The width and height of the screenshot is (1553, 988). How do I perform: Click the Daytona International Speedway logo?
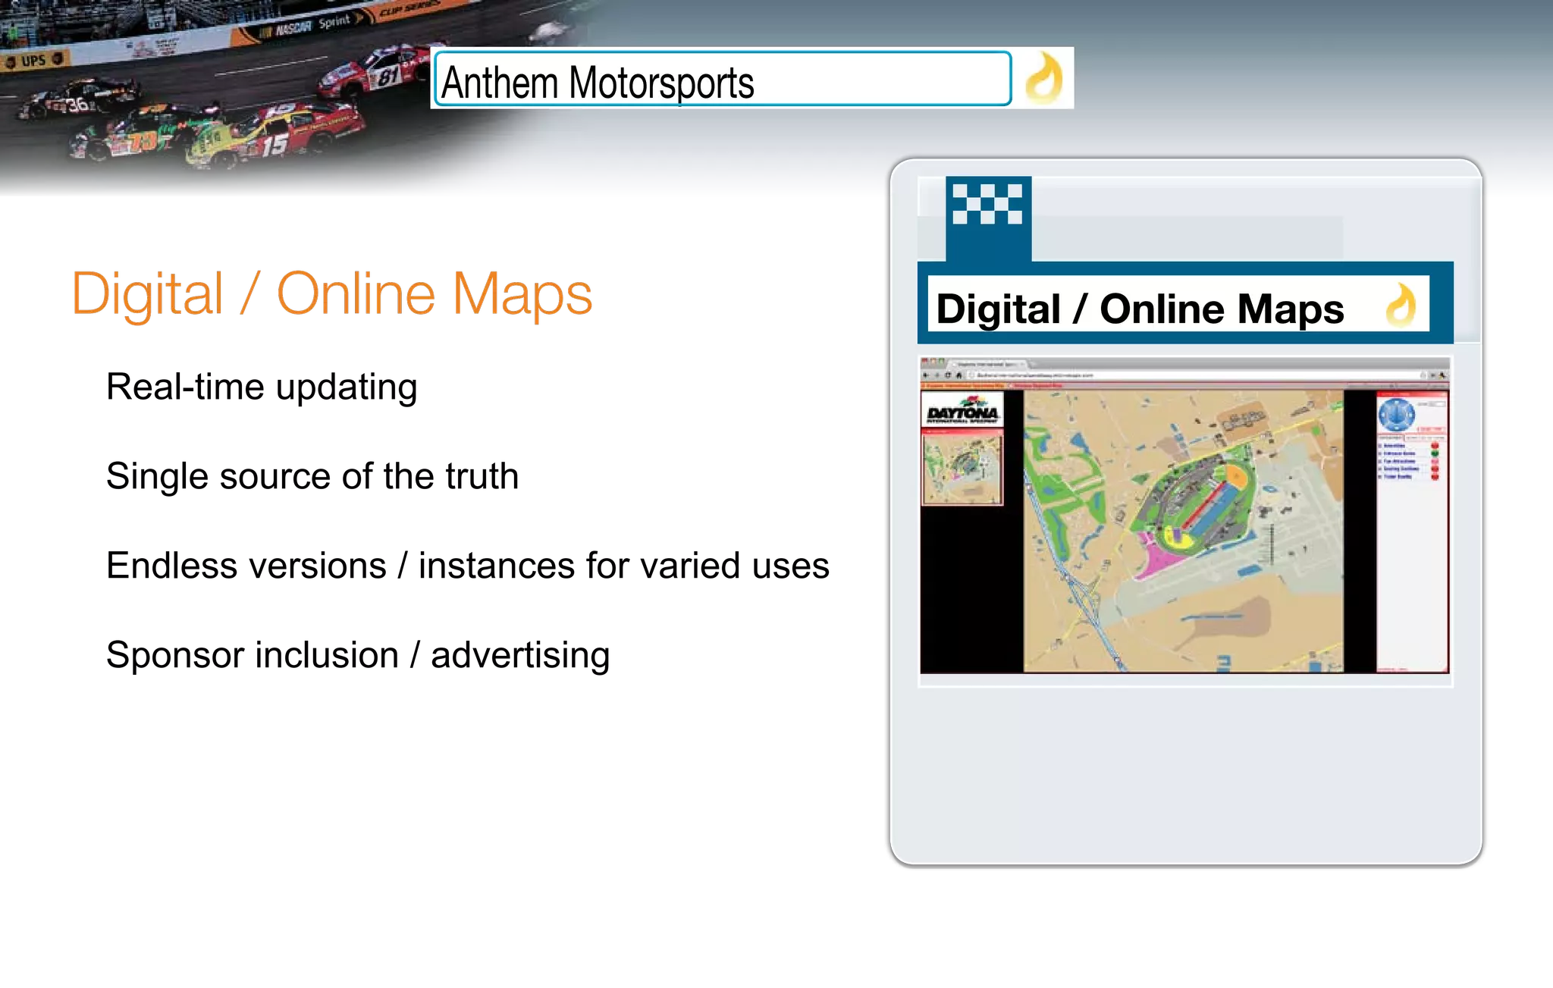pyautogui.click(x=962, y=410)
